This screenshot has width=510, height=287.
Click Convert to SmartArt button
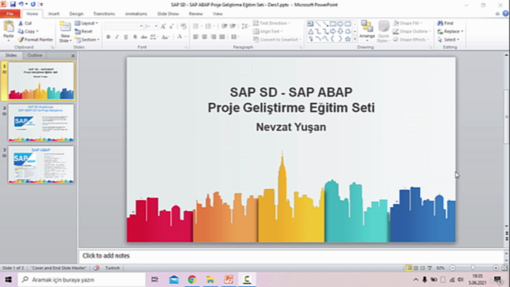(277, 40)
